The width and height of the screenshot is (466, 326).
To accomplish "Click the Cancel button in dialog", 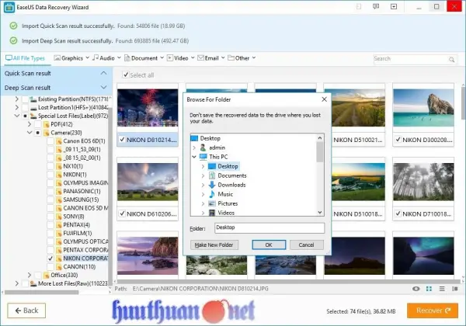I will coord(306,245).
